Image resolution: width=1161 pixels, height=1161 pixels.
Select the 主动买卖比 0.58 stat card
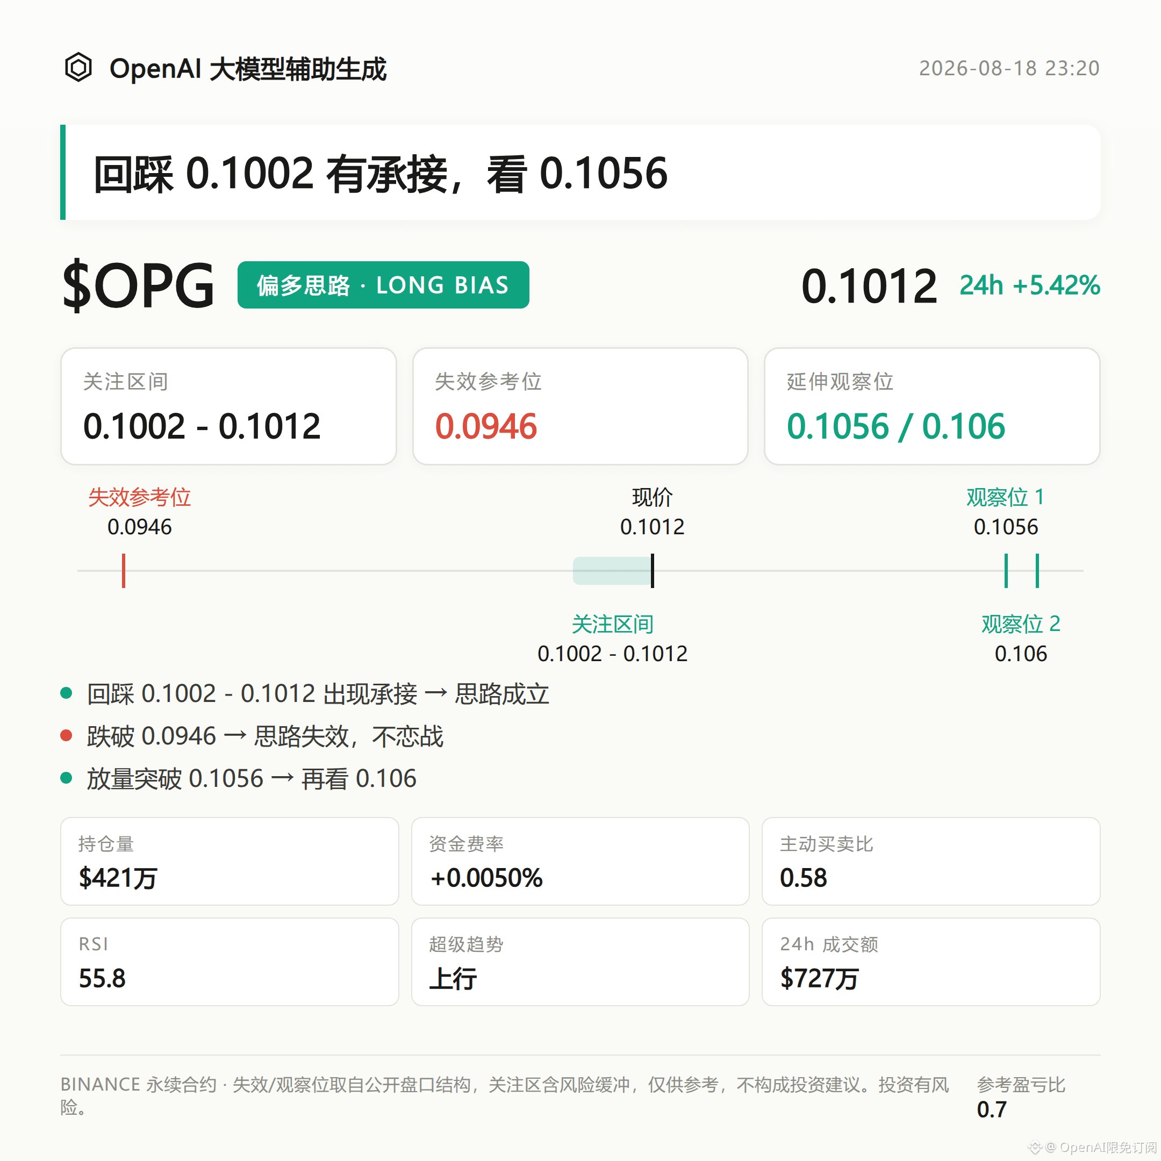click(x=931, y=861)
